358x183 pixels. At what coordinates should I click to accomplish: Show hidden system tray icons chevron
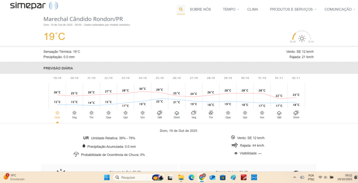click(x=294, y=177)
